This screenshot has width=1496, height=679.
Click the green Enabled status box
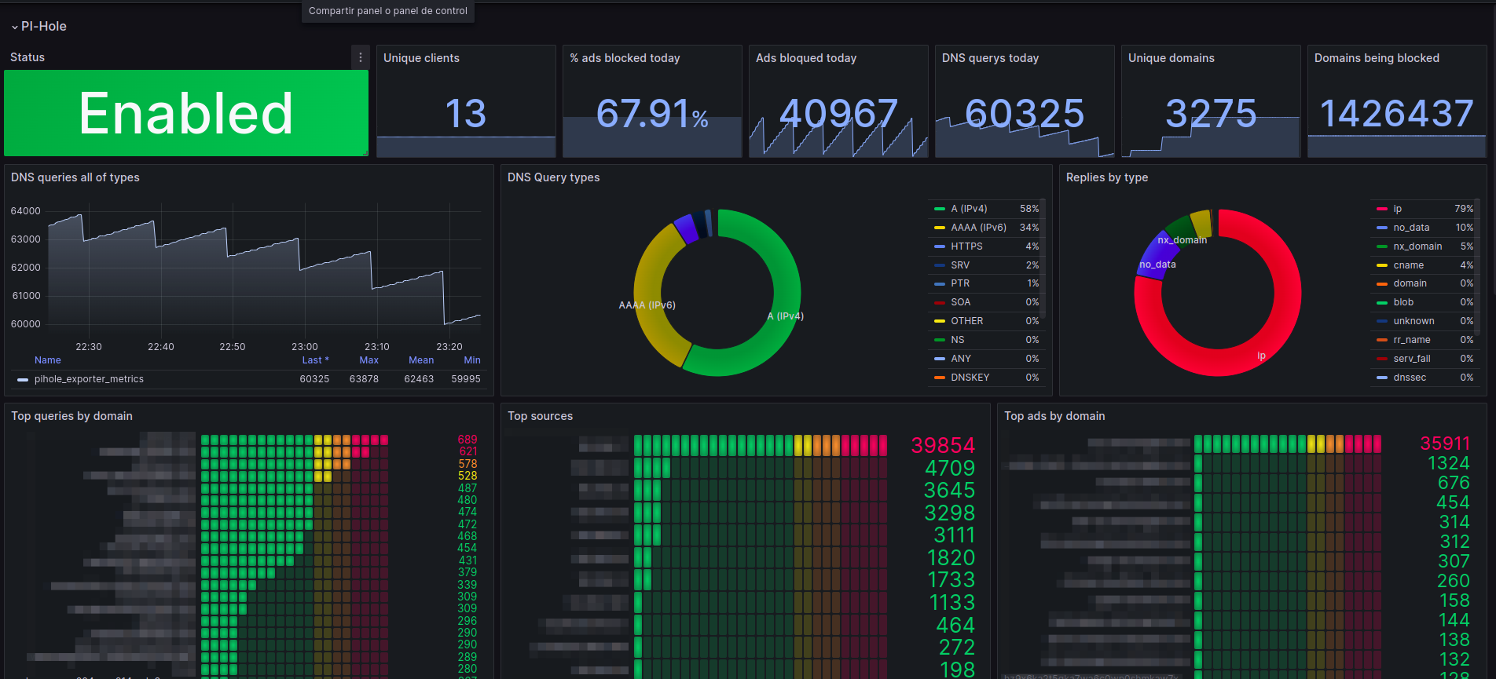pos(186,113)
